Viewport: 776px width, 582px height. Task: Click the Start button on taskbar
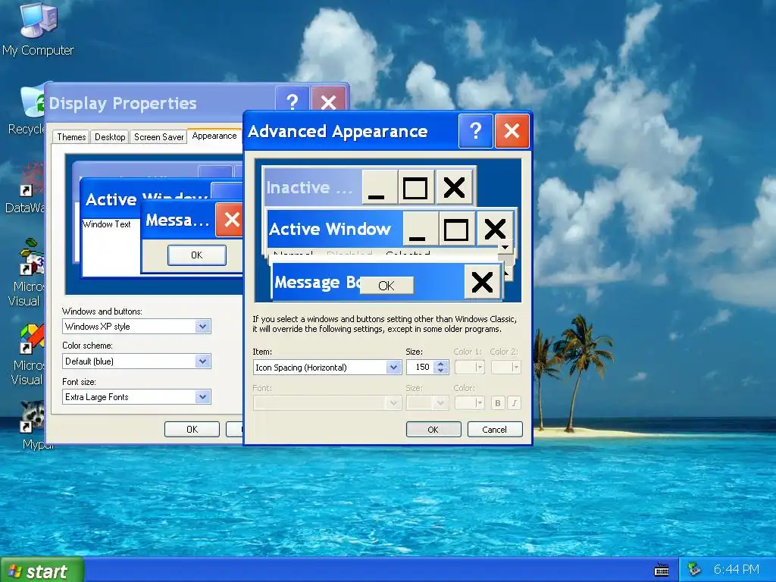(42, 571)
